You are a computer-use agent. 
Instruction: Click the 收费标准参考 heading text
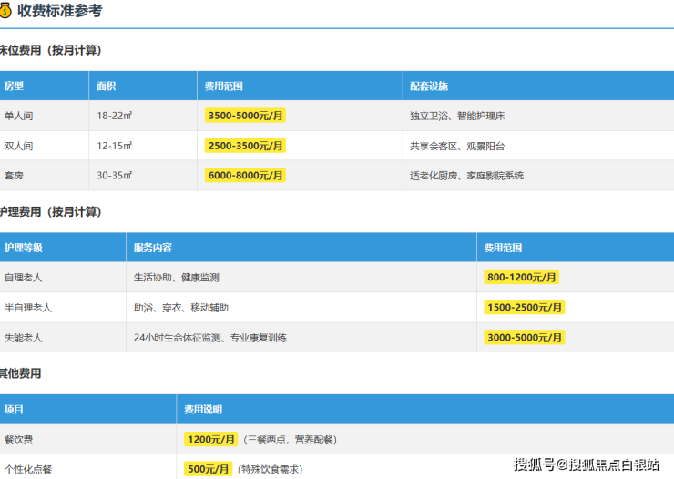coord(60,11)
